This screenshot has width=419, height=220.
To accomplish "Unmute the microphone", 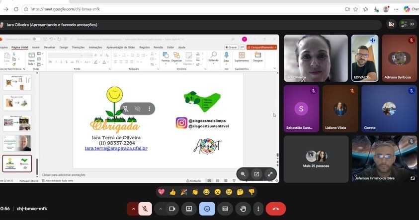I will 145,209.
